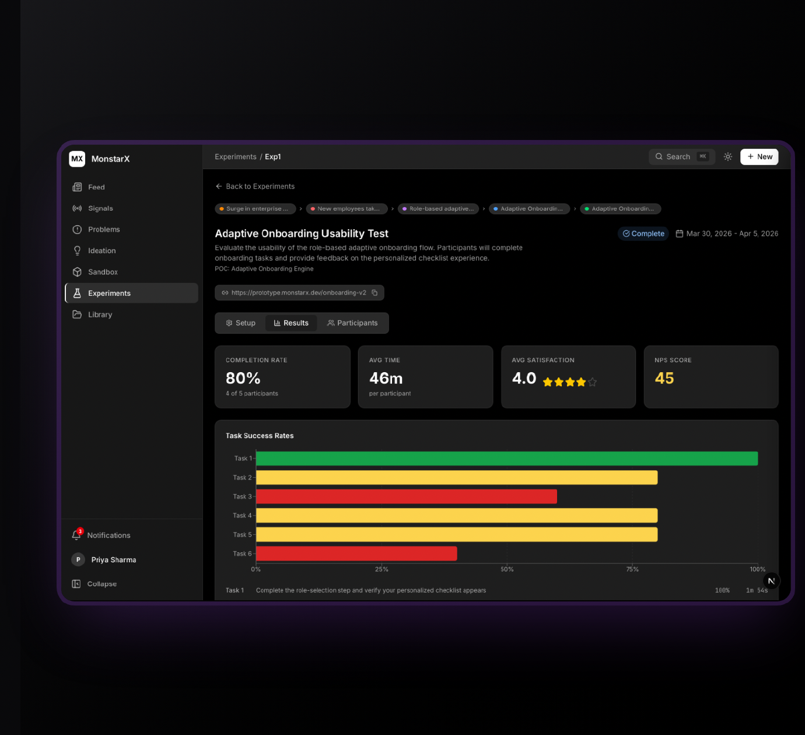Viewport: 805px width, 735px height.
Task: Open the Ideation lightbulb icon
Action: [77, 251]
